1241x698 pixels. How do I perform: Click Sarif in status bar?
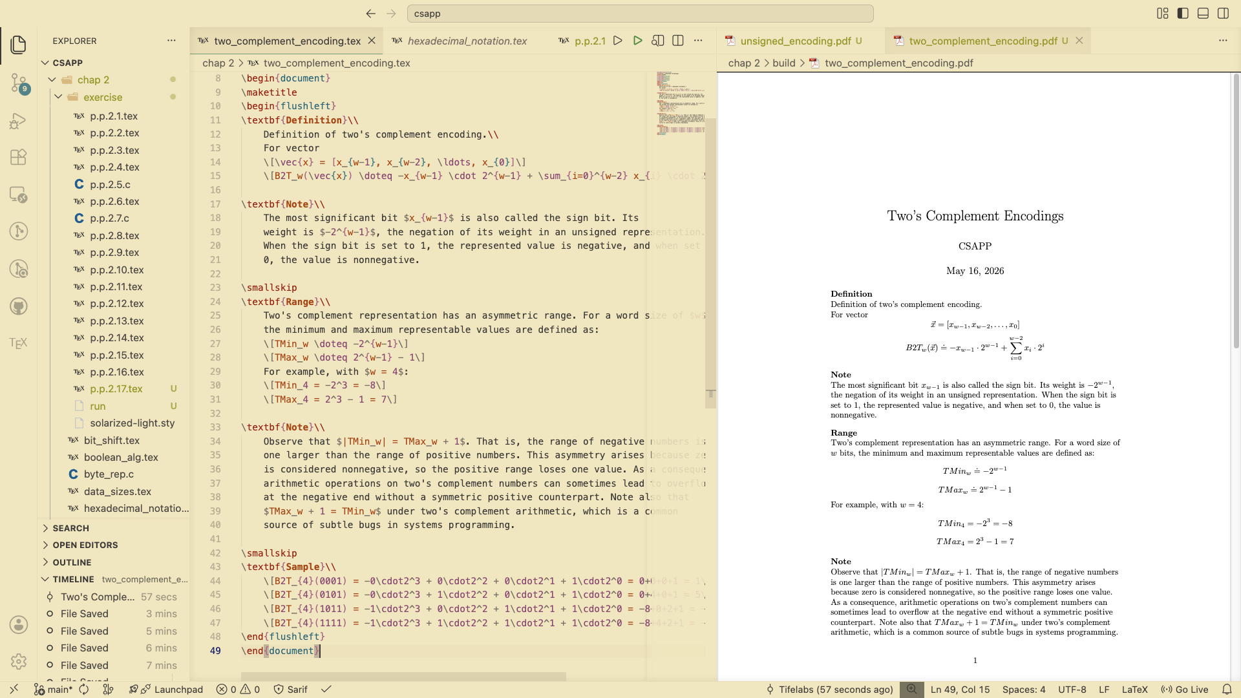click(290, 690)
